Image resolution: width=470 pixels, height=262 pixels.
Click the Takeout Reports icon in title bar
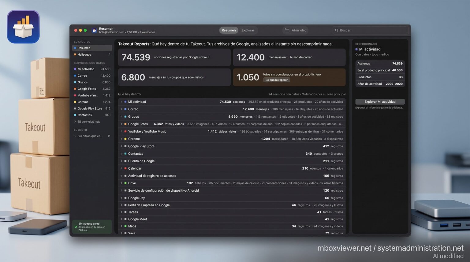[x=94, y=30]
